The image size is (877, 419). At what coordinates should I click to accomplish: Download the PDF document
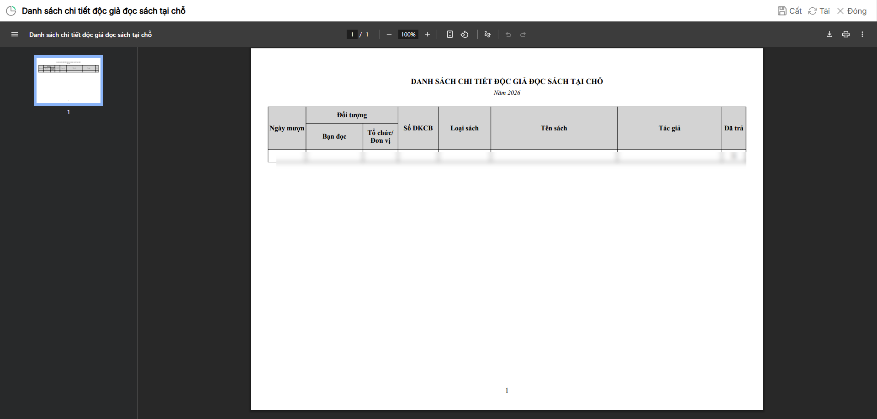(829, 35)
